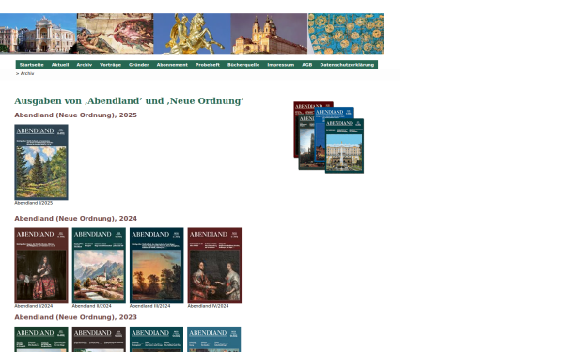Click the blue and gold ornament banner image
Image resolution: width=564 pixels, height=352 pixels.
[346, 34]
